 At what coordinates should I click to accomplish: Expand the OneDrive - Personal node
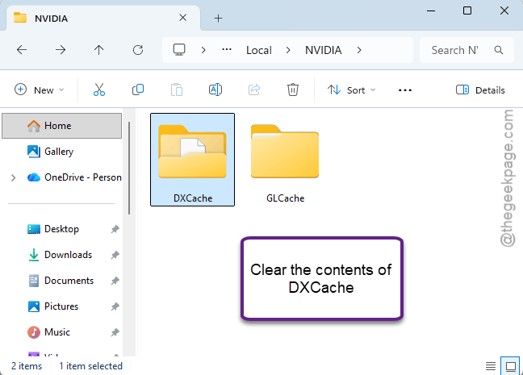(14, 177)
